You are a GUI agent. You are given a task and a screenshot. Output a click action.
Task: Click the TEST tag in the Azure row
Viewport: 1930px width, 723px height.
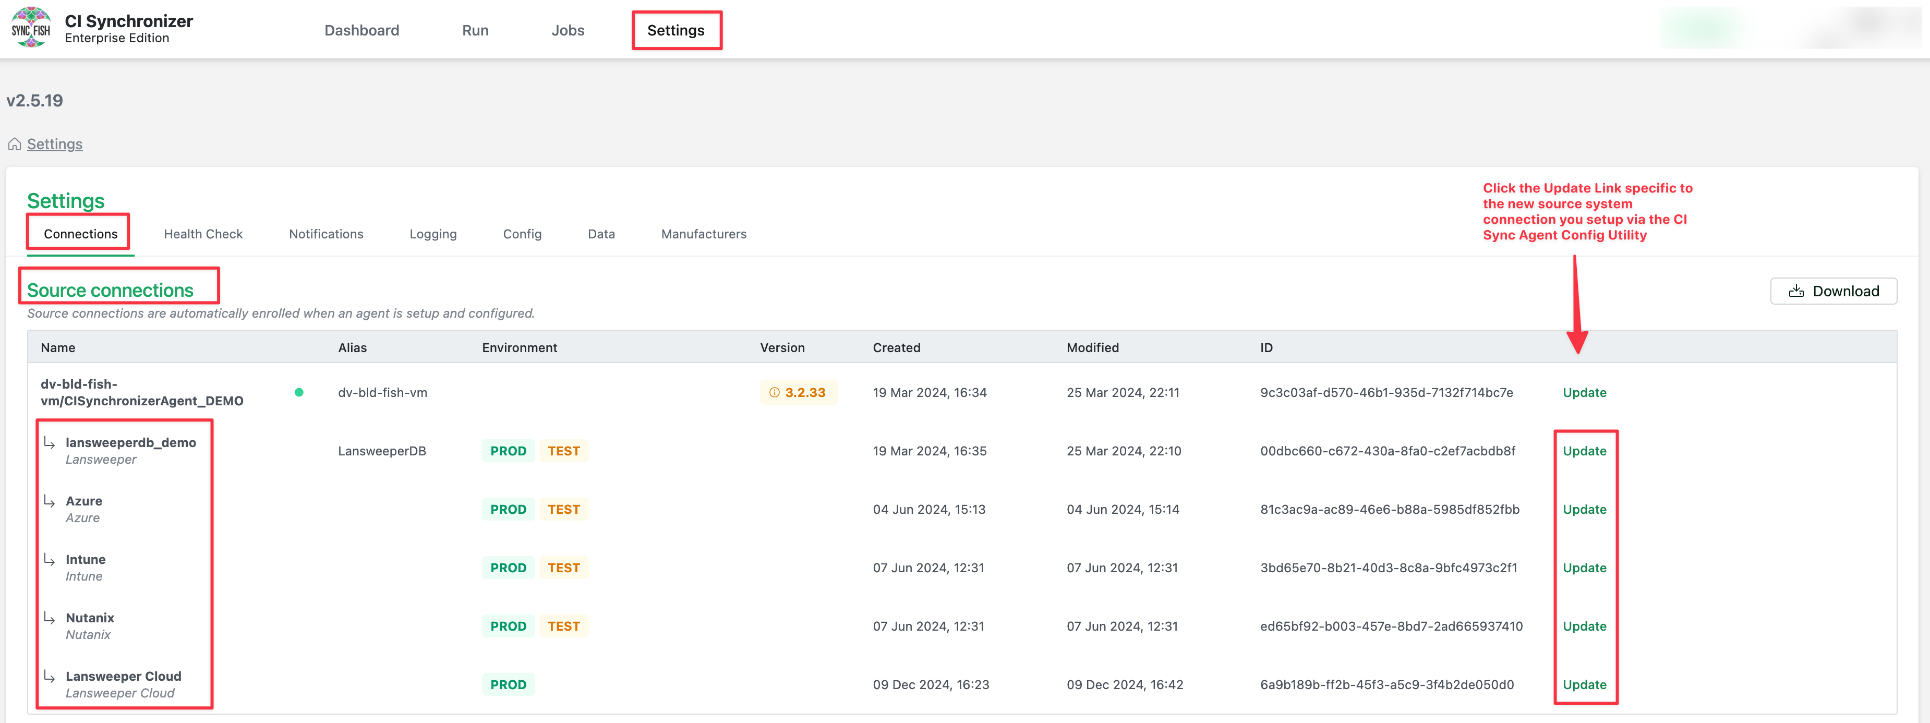pos(563,509)
